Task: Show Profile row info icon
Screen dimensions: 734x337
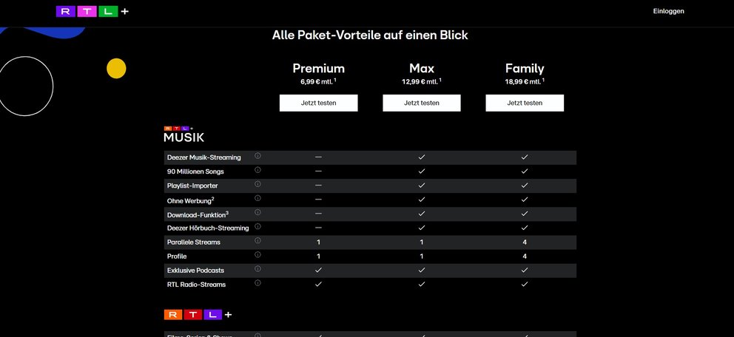Action: (257, 255)
